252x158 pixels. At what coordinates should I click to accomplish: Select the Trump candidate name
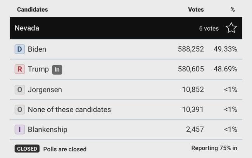pyautogui.click(x=38, y=69)
